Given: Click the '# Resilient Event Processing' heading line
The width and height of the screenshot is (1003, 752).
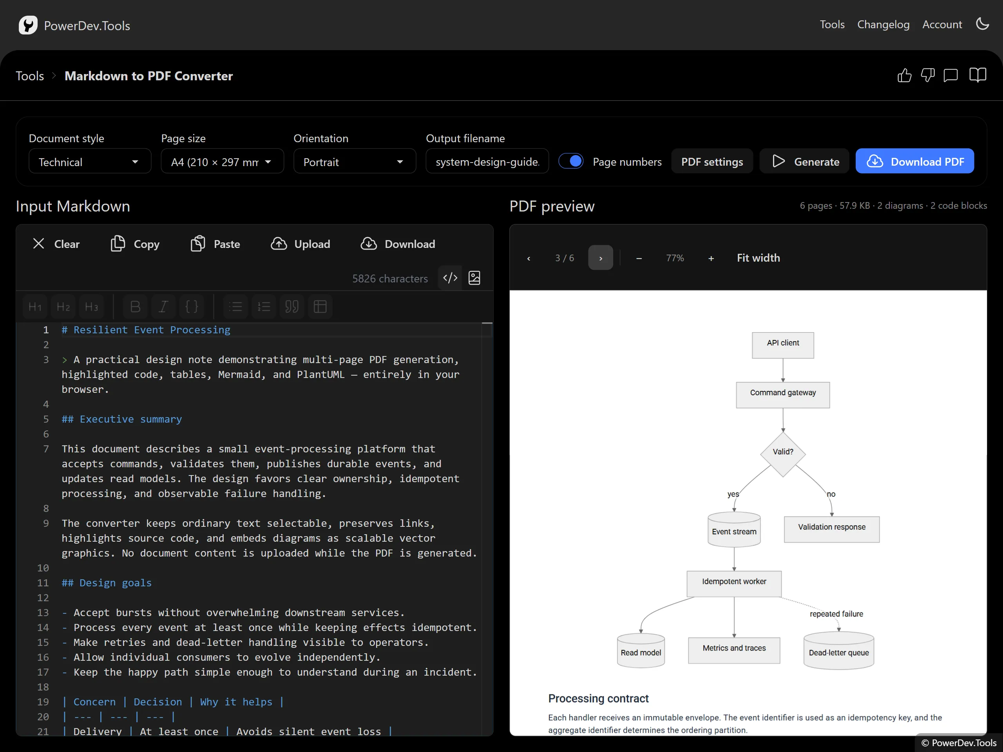Looking at the screenshot, I should point(146,329).
